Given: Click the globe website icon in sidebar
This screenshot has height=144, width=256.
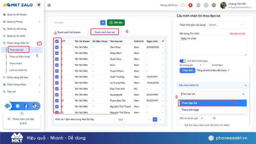Looking at the screenshot, I should click(x=35, y=106).
